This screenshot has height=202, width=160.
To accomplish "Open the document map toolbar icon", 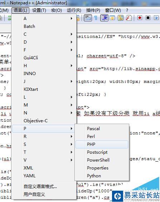I will click(x=120, y=18).
